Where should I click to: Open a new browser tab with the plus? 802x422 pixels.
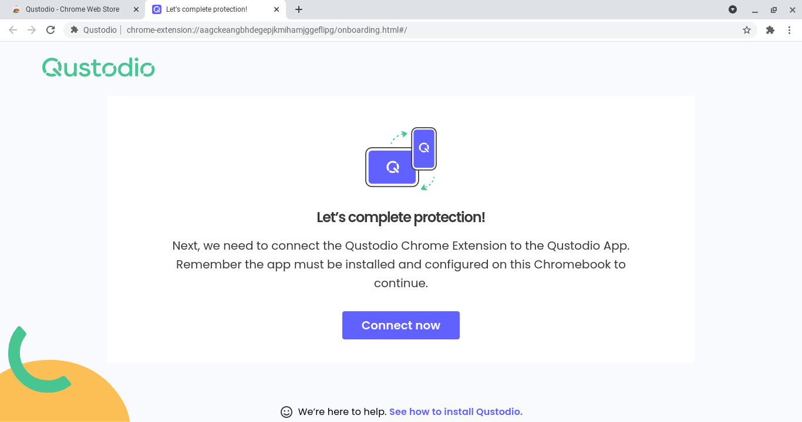click(x=299, y=9)
